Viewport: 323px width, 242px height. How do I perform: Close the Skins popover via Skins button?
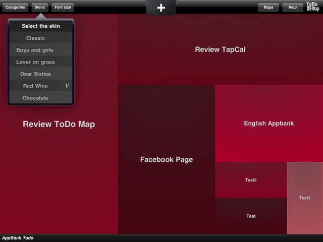40,8
